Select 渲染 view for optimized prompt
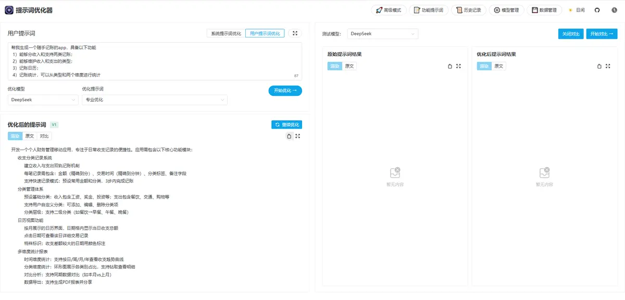Viewport: 625px width, 300px height. (15, 136)
